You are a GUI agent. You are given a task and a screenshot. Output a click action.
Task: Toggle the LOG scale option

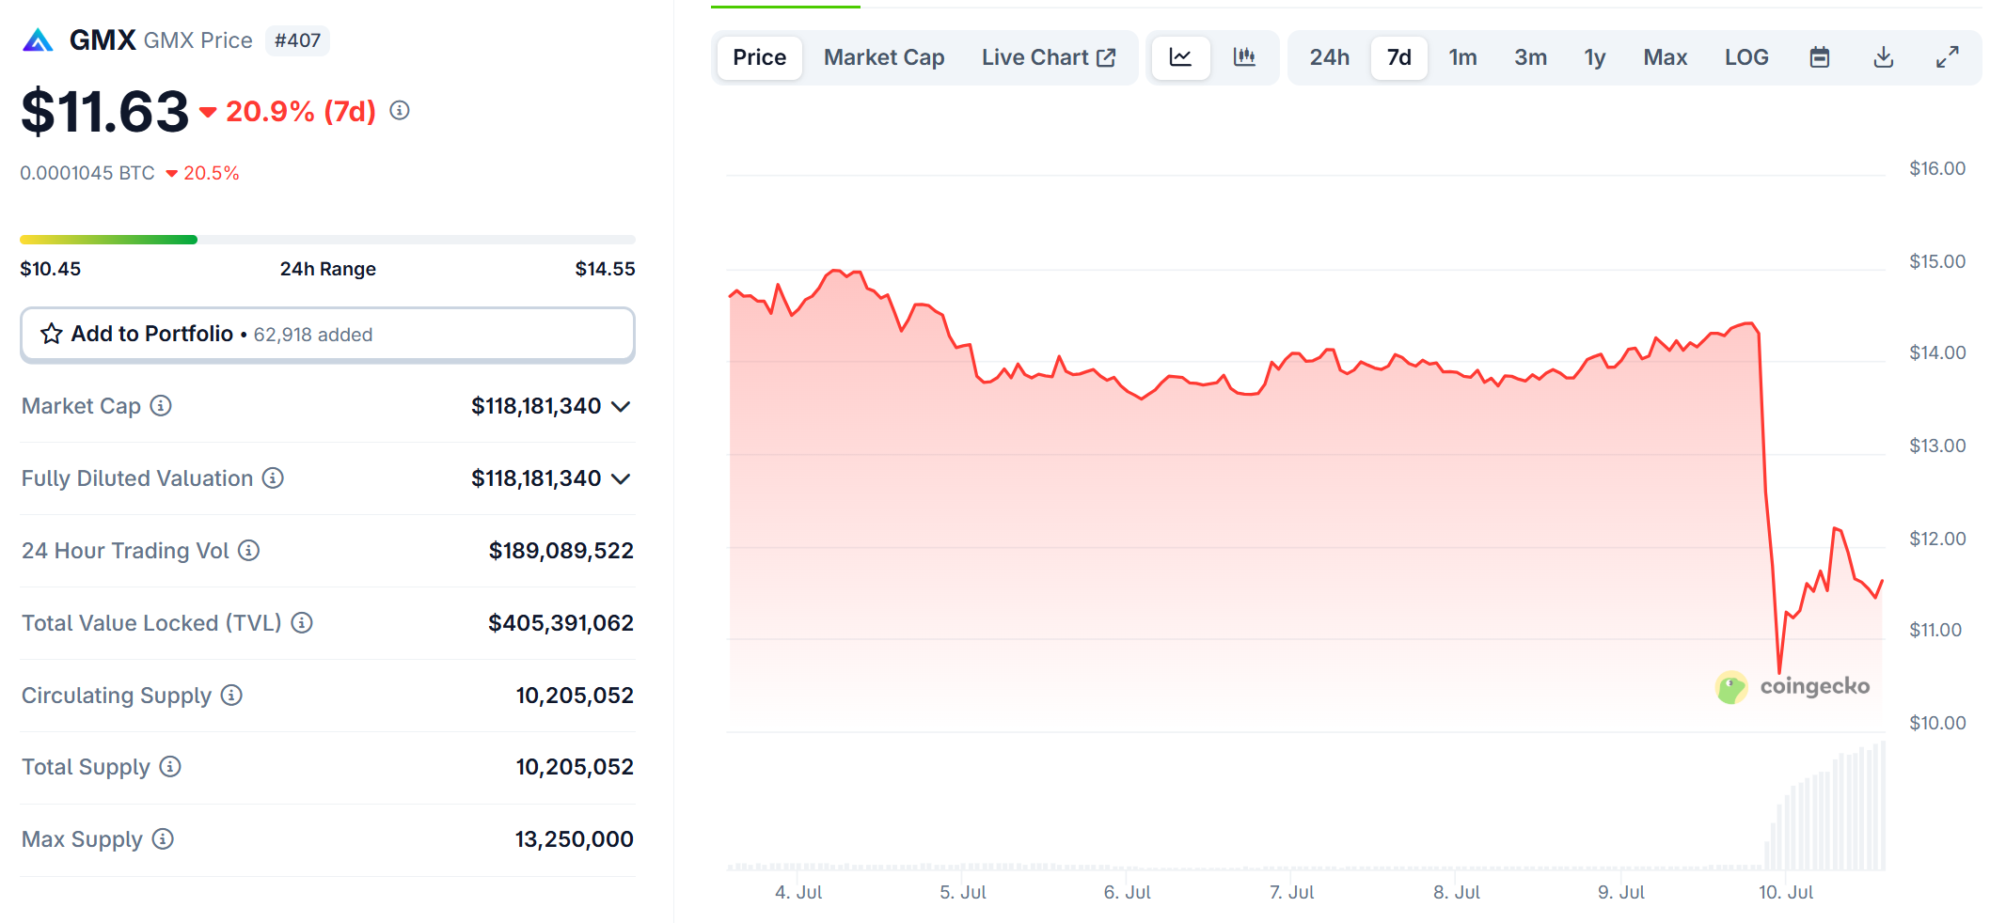pyautogui.click(x=1745, y=57)
